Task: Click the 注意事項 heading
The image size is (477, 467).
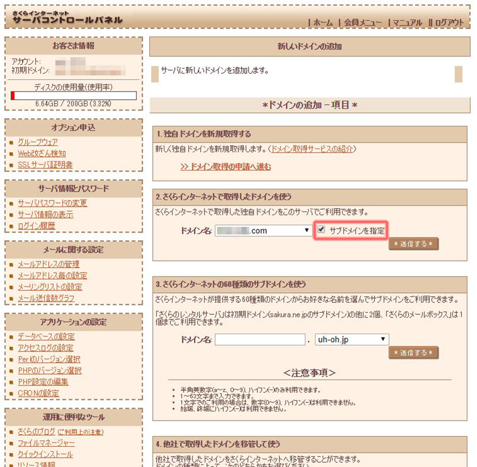Action: click(x=310, y=373)
